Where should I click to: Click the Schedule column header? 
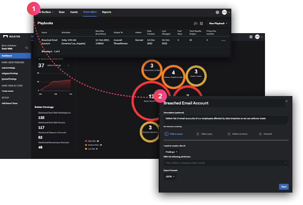click(66, 33)
